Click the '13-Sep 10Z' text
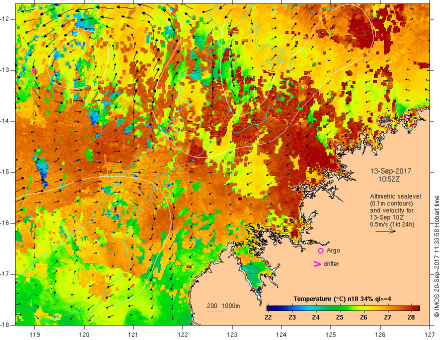Viewport: 440px width, 340px height. [386, 217]
